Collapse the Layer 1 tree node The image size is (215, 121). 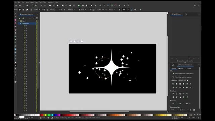[19, 21]
